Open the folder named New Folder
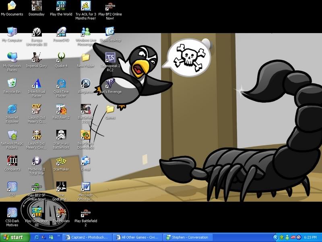The width and height of the screenshot is (322, 242). [86, 60]
